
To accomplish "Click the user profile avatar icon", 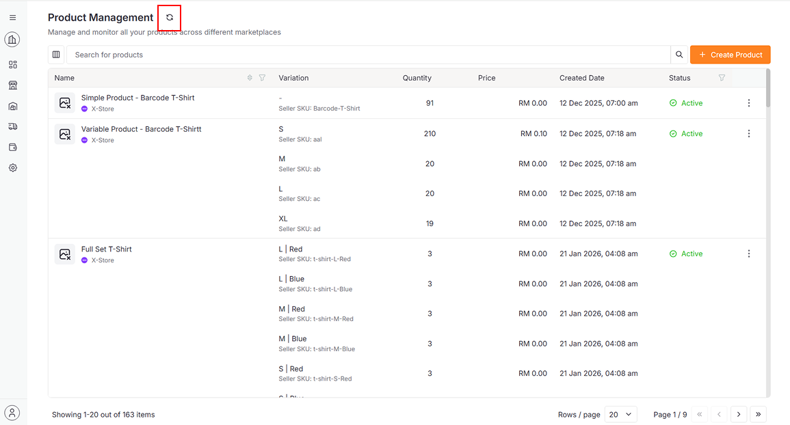I will click(12, 413).
